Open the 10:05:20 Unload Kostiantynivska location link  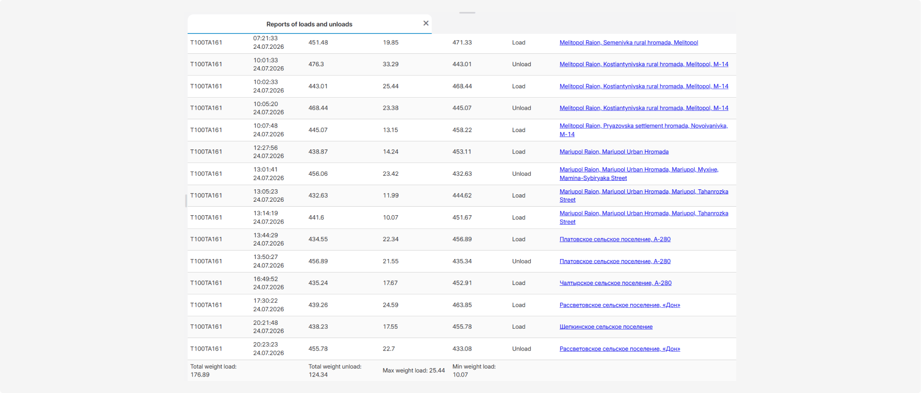tap(644, 108)
